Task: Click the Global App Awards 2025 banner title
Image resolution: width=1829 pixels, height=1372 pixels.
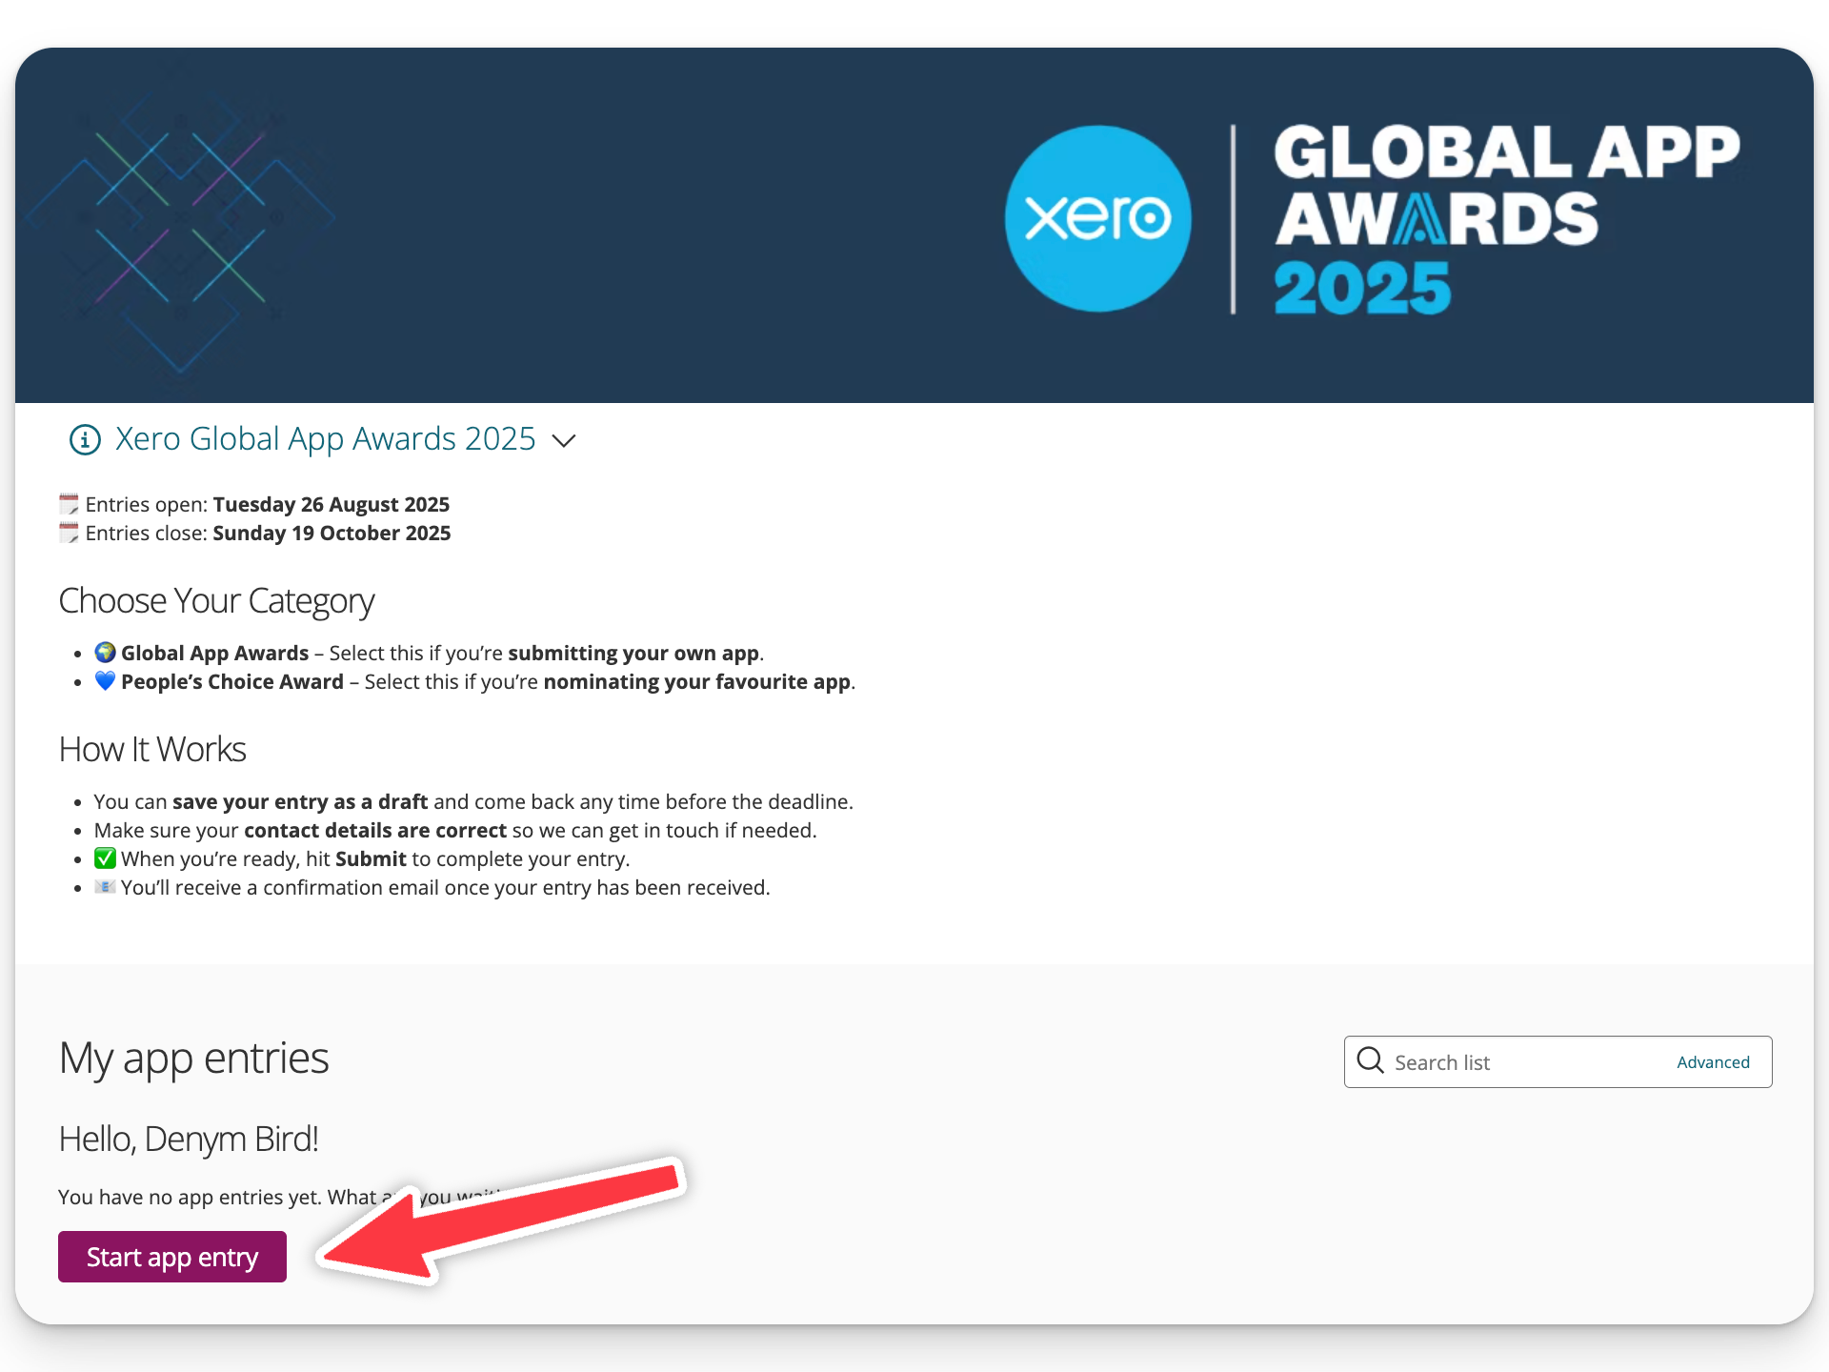Action: tap(1507, 219)
